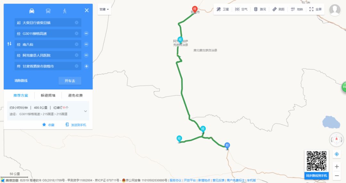Viewport: 346px width, 183px height.
Task: Locate my position with the target icon
Action: (x=336, y=154)
